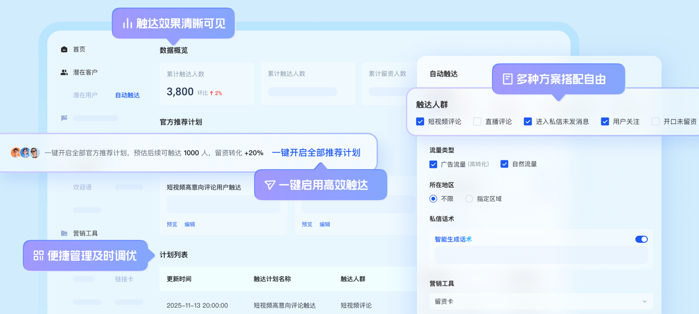Click 预览 under 短视频高意向评论用户触达 card
The image size is (699, 314).
[172, 224]
